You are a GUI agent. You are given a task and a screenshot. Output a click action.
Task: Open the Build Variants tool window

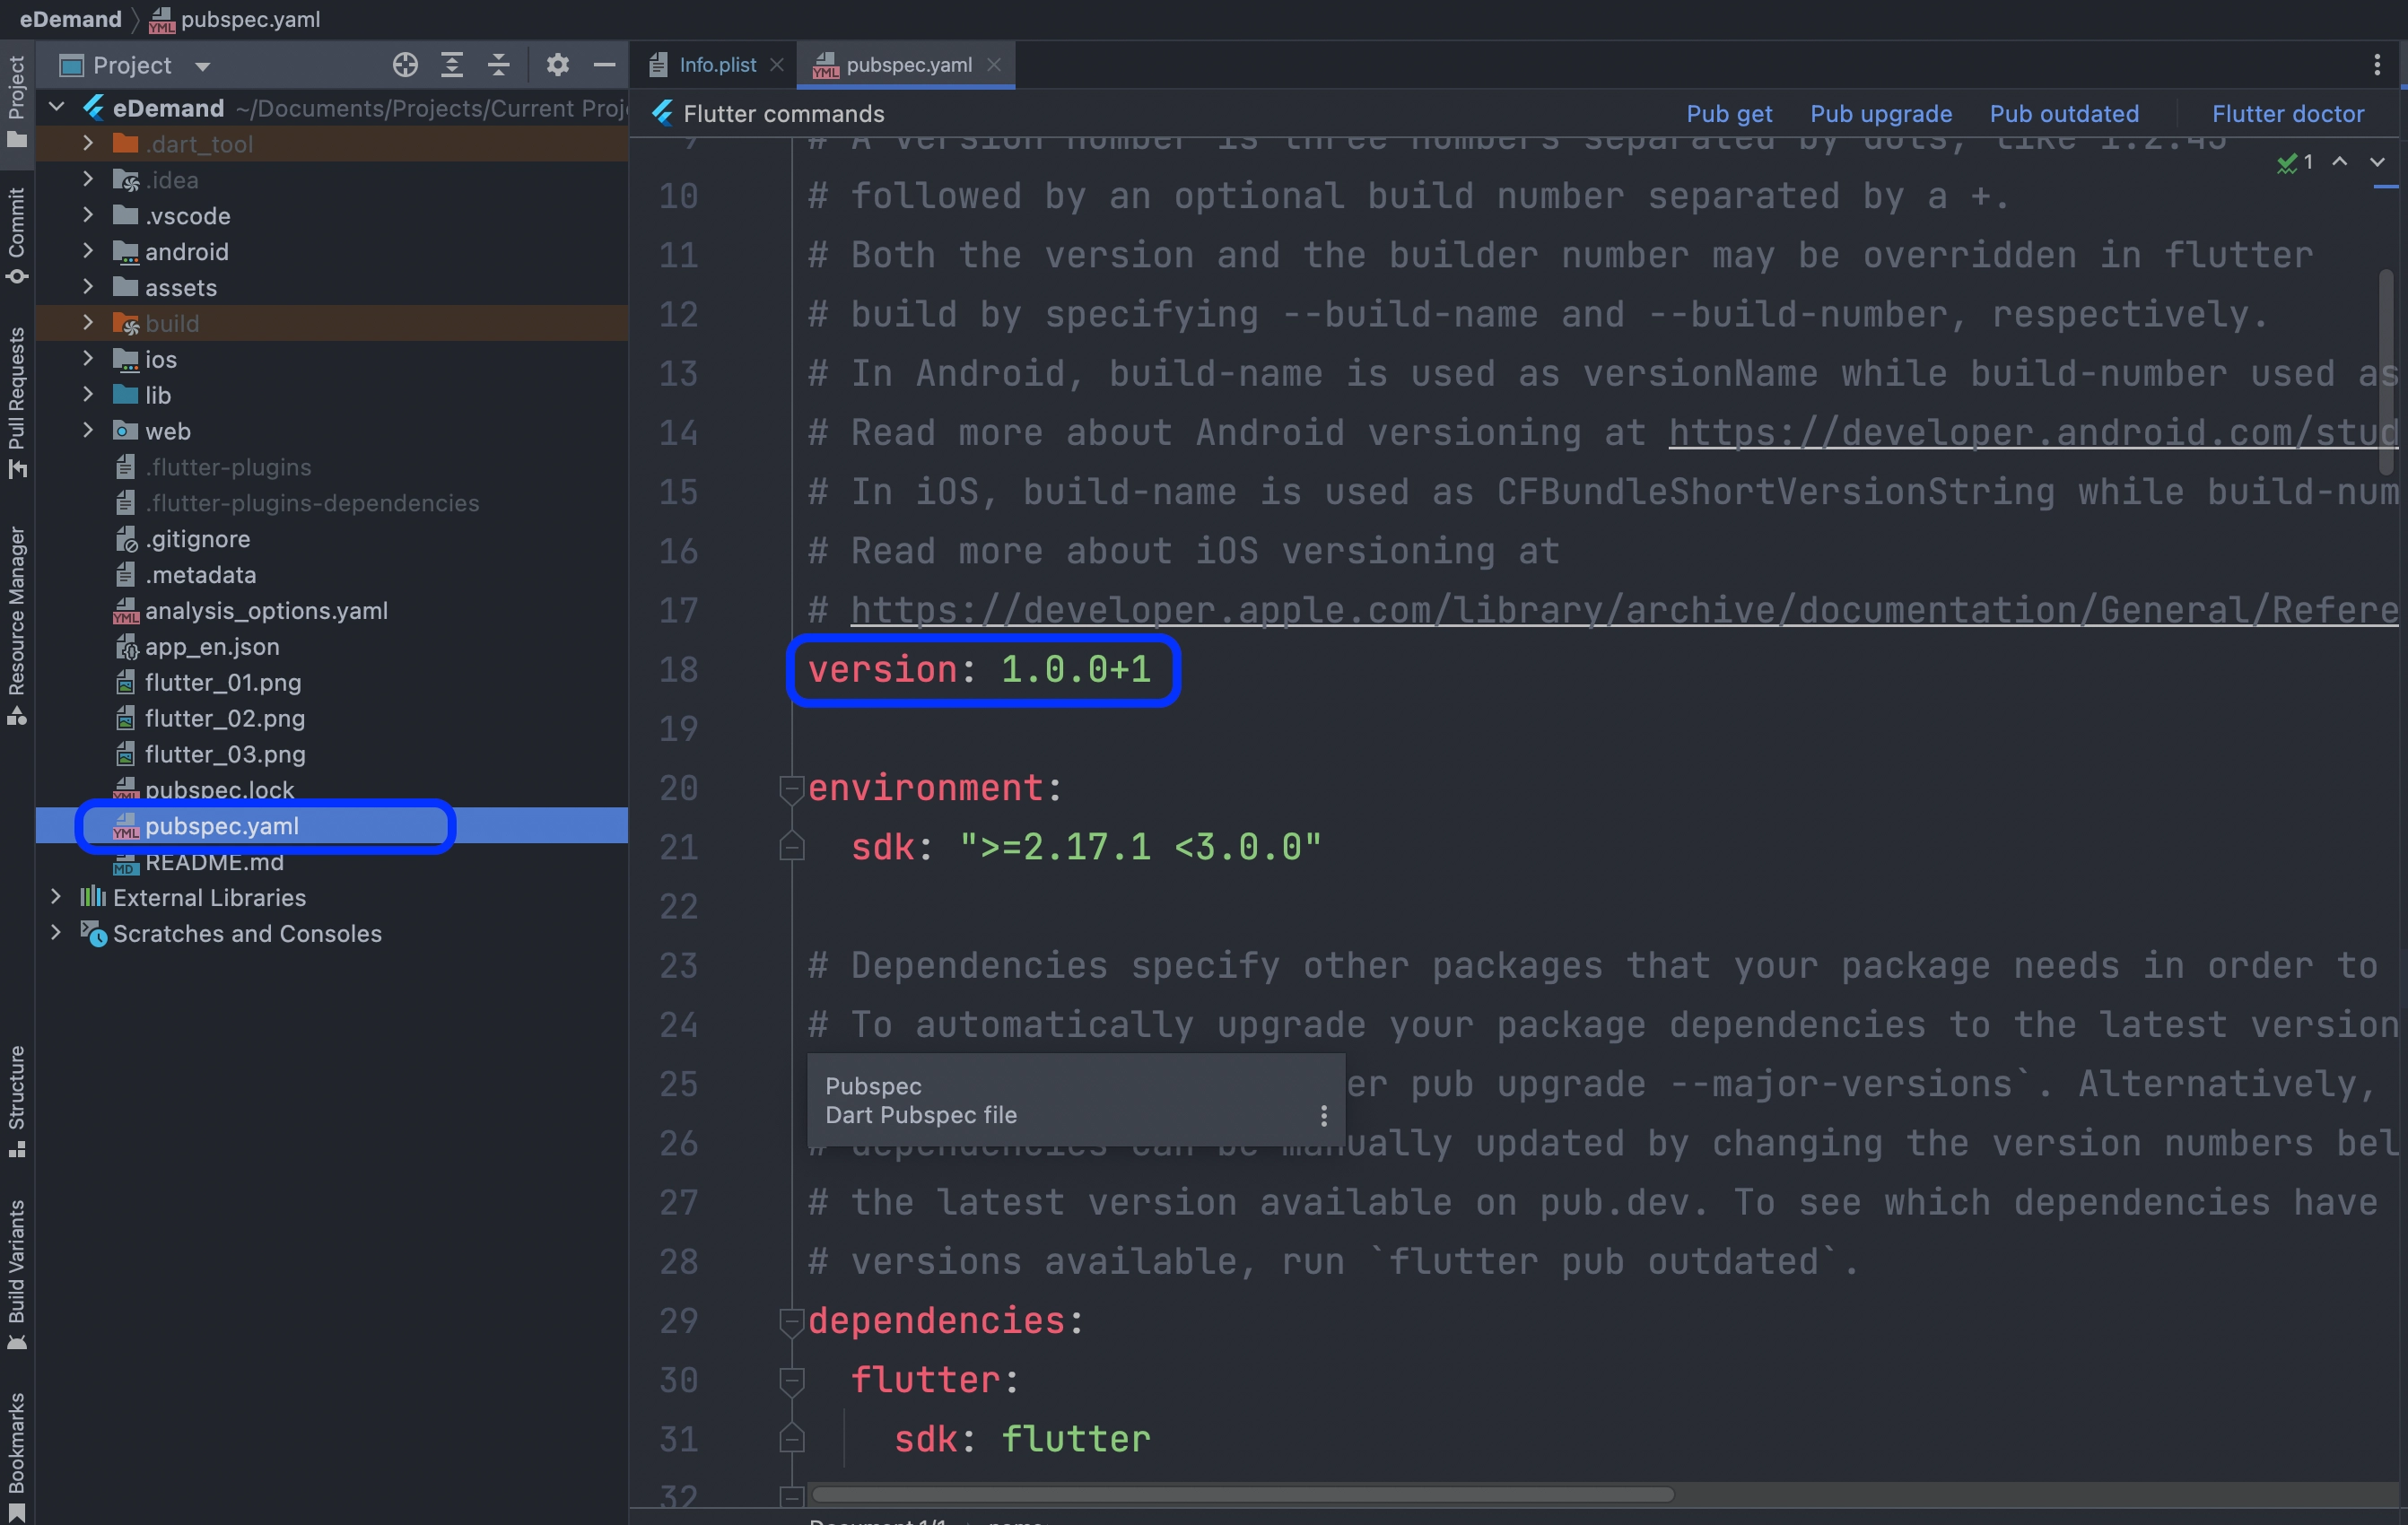click(x=17, y=1275)
